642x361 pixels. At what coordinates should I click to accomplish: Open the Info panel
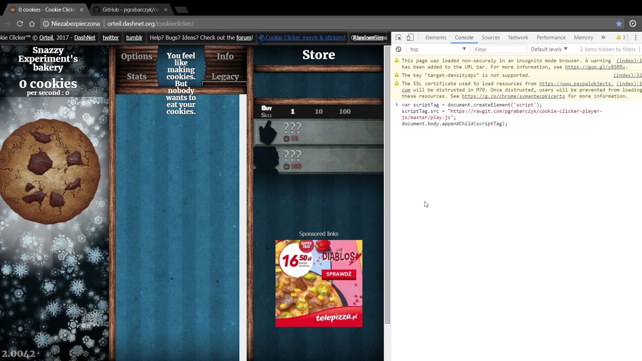225,56
